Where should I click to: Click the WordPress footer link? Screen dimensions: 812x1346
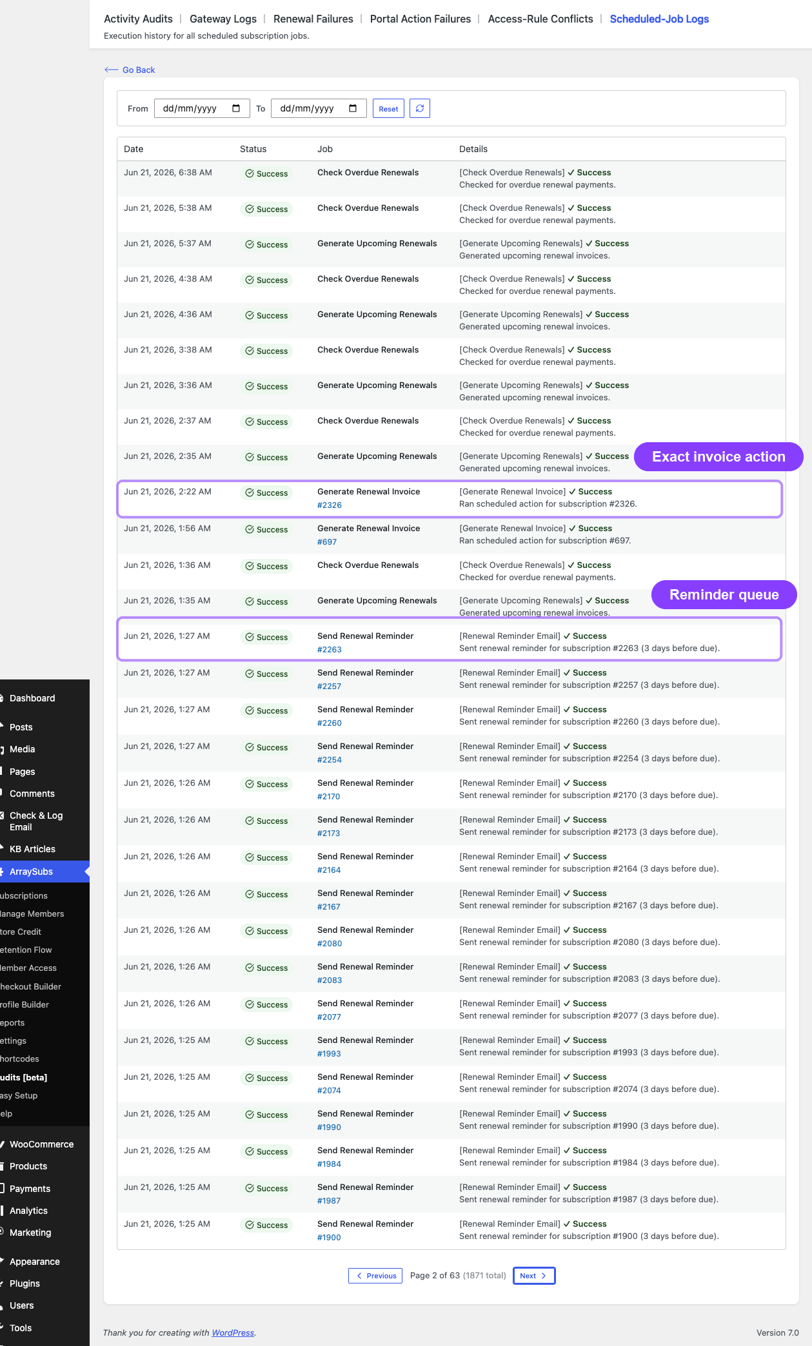[233, 1332]
